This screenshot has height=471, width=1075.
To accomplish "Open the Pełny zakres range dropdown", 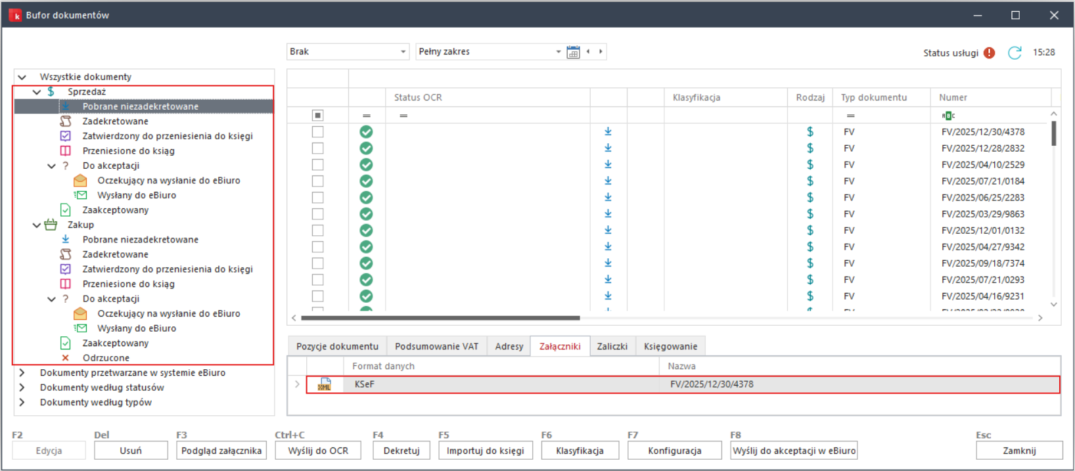I will (x=558, y=52).
